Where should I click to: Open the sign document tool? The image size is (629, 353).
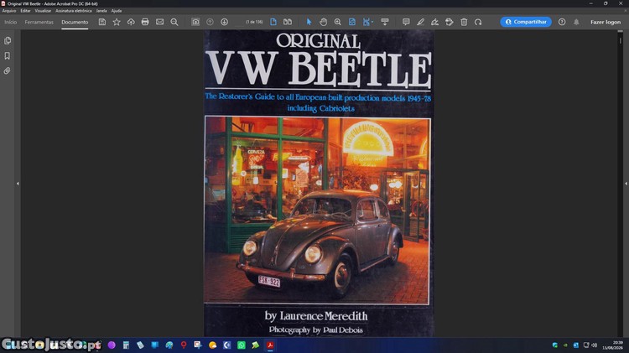(x=434, y=22)
